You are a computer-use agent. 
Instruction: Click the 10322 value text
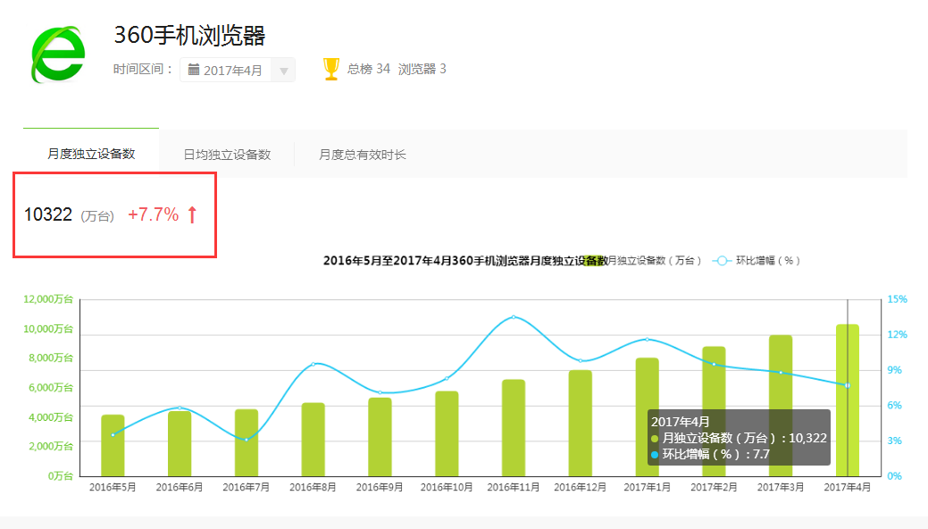click(48, 214)
